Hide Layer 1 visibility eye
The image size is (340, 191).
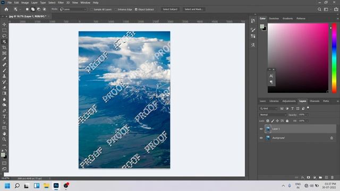(261, 129)
